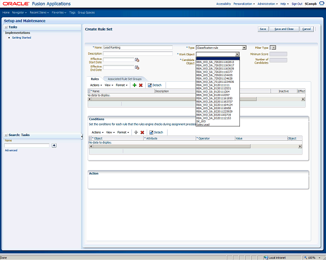Open the Conditions Format menu
The height and width of the screenshot is (260, 326).
click(x=123, y=132)
